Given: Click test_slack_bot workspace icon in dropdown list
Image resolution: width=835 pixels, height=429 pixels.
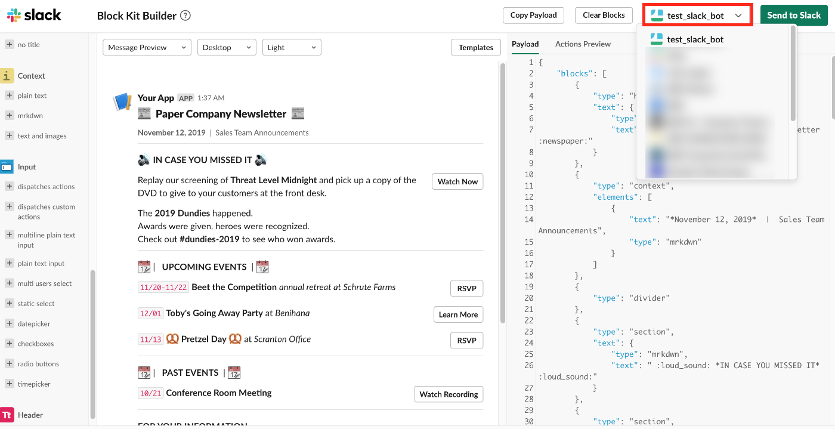Looking at the screenshot, I should pos(656,39).
